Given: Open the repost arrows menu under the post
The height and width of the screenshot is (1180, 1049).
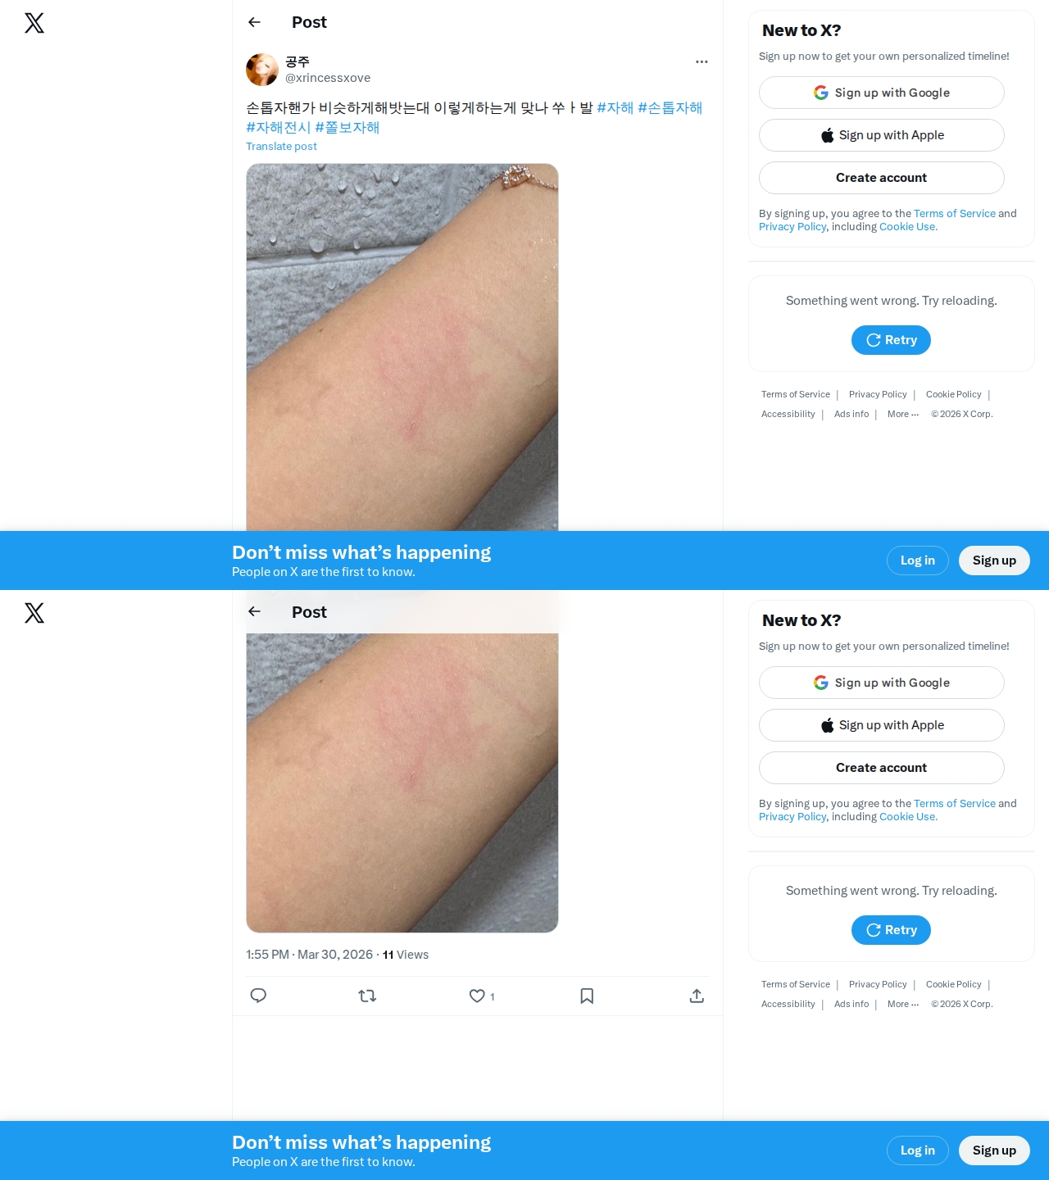Looking at the screenshot, I should 367,996.
